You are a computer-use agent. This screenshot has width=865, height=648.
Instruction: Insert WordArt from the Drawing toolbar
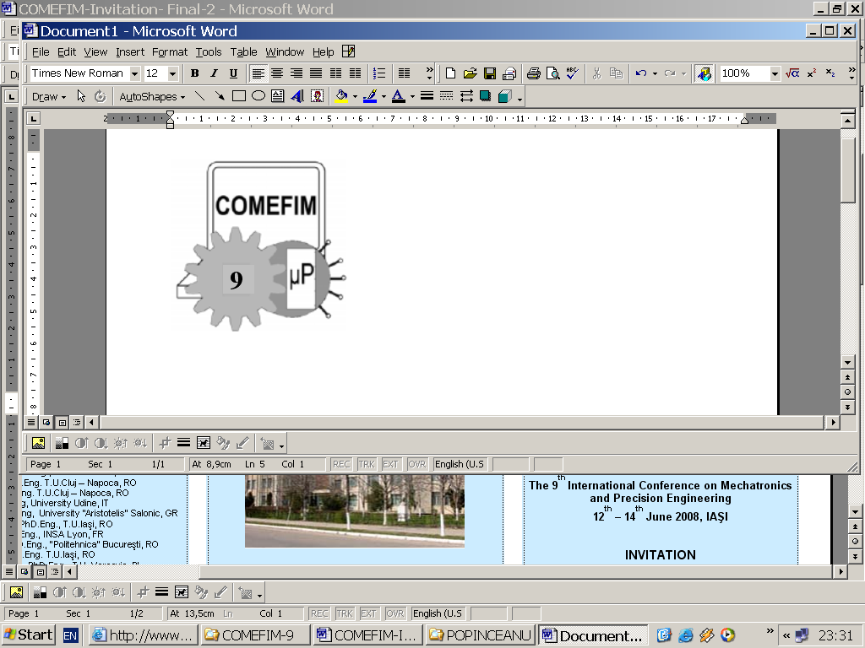[x=297, y=96]
